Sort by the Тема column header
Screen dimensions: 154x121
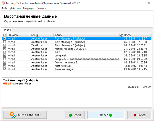[x=87, y=35]
